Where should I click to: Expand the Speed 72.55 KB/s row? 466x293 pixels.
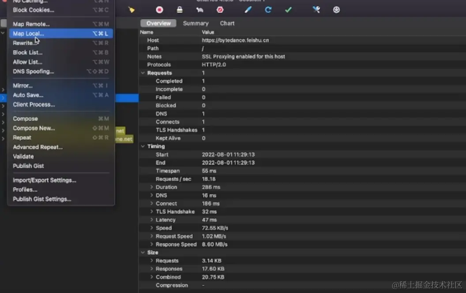click(151, 228)
